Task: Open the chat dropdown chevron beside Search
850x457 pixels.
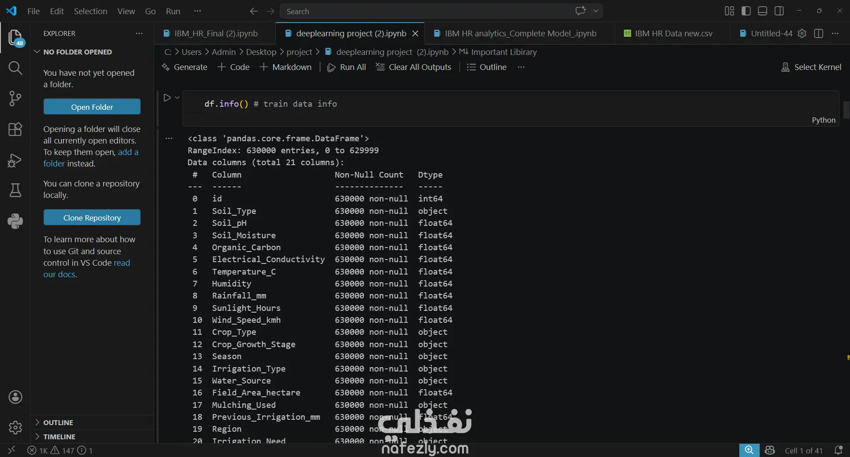Action: pos(596,11)
